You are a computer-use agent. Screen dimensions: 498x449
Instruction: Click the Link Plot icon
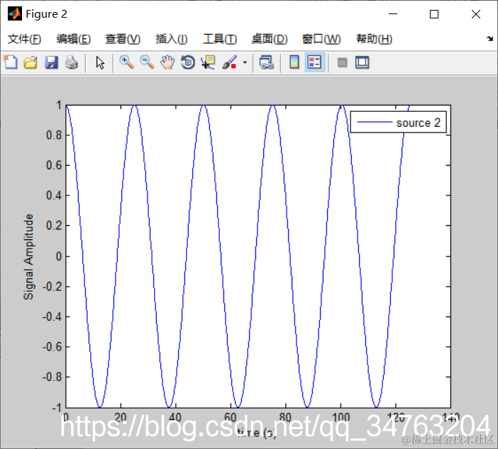(x=267, y=62)
